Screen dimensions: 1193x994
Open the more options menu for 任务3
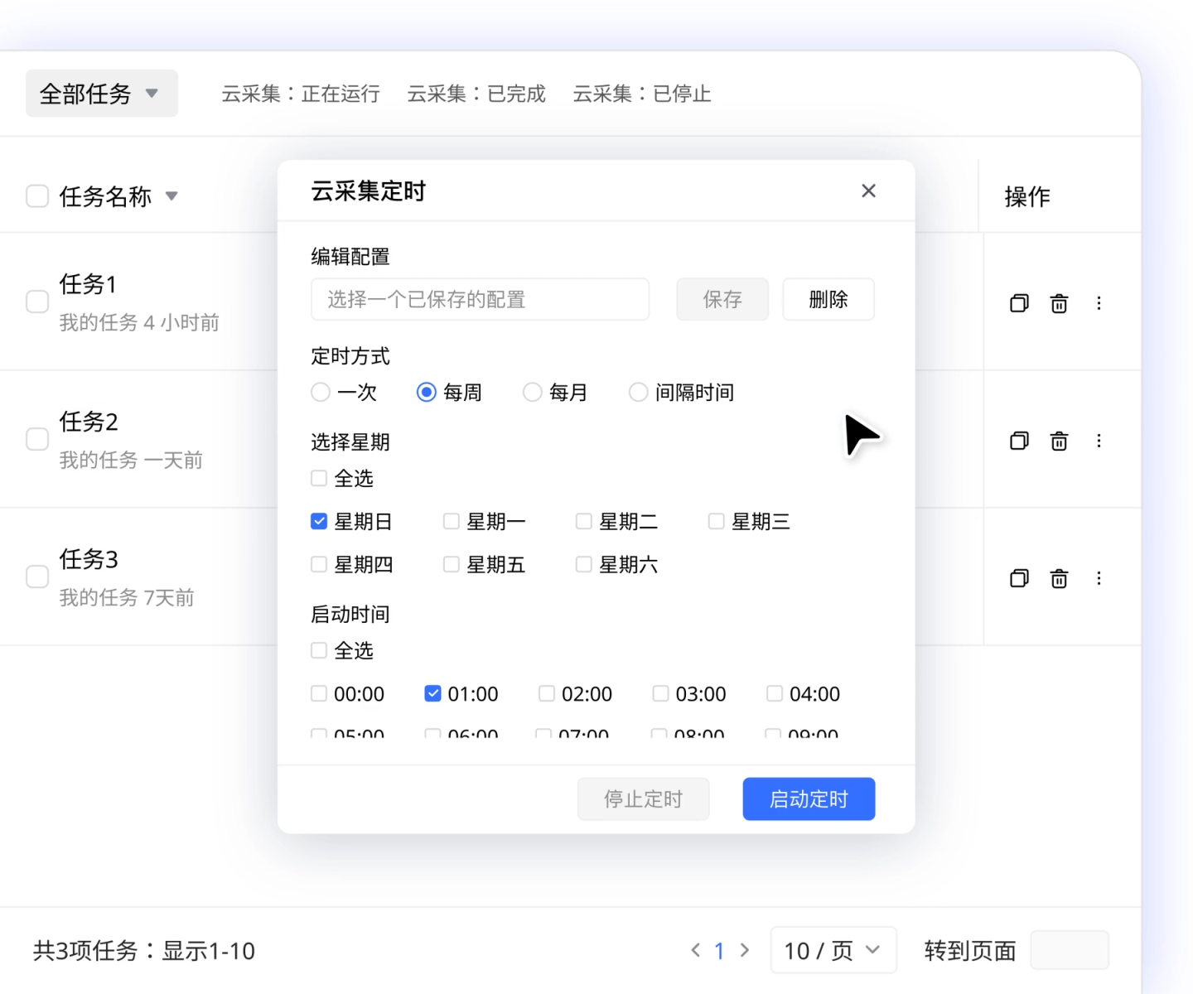pos(1099,578)
